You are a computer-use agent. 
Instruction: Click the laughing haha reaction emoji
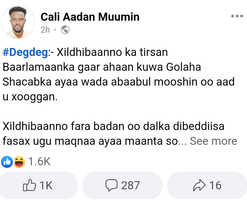[x=19, y=162]
